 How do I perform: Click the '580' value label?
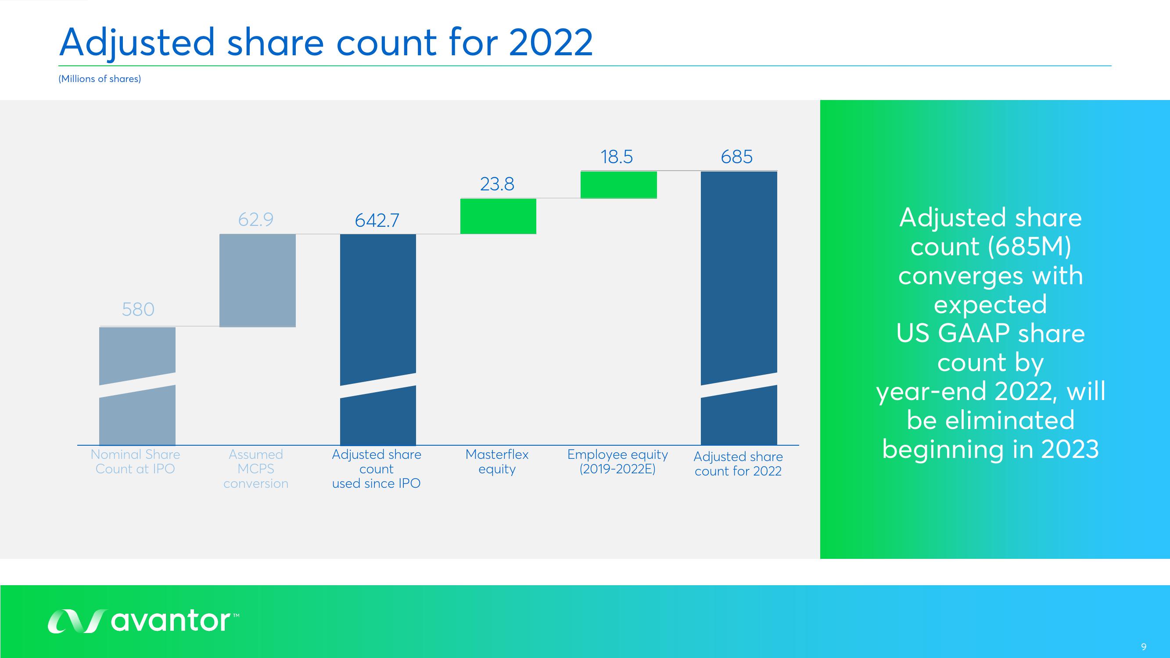[138, 310]
